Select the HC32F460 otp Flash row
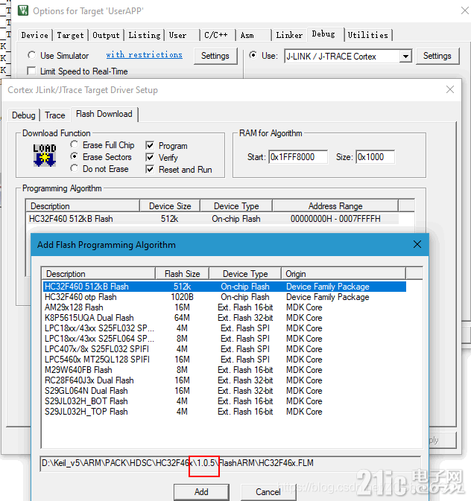 coord(224,297)
